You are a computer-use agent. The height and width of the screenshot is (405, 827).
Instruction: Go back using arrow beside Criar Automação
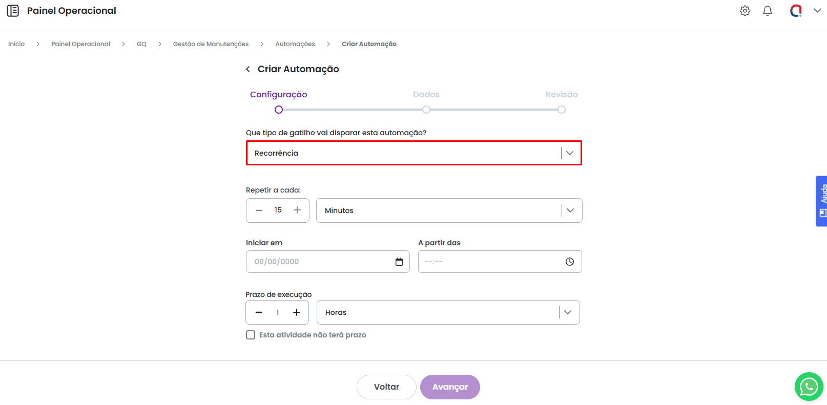point(248,69)
